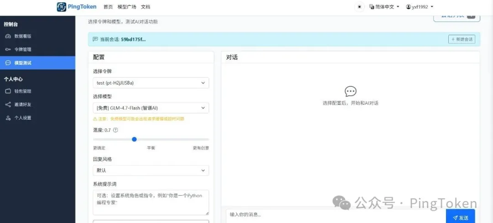
Task: Click the PingToken brand name link
Action: click(82, 6)
